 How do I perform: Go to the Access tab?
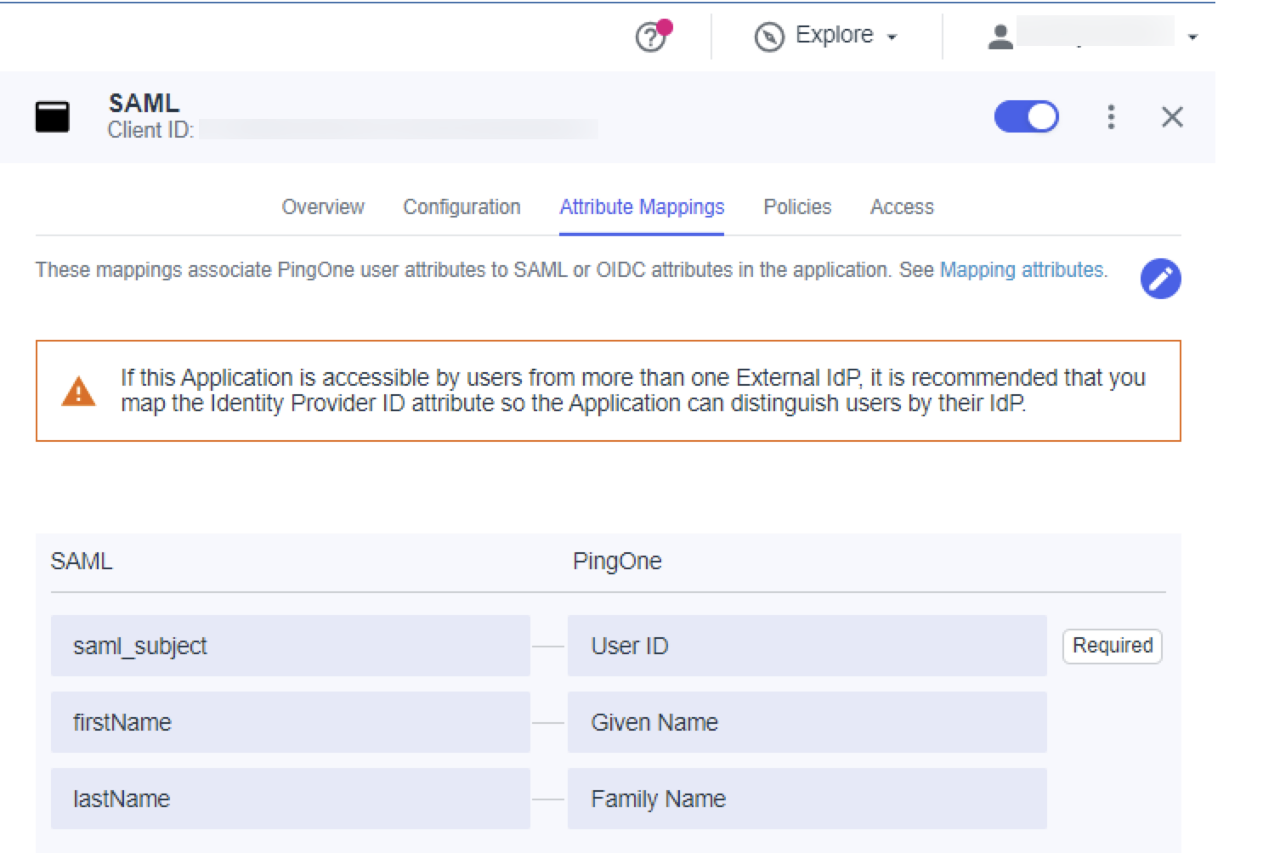[x=902, y=207]
